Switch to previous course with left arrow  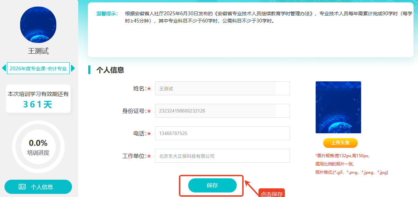coord(4,68)
